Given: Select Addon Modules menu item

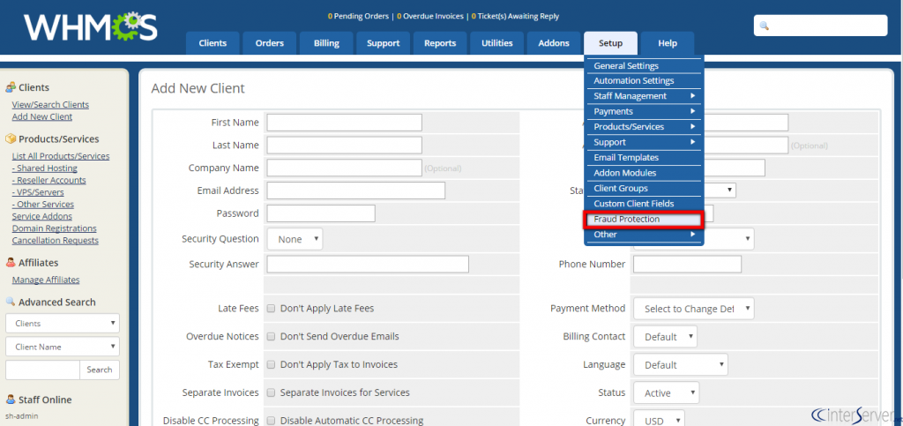Looking at the screenshot, I should pyautogui.click(x=644, y=173).
